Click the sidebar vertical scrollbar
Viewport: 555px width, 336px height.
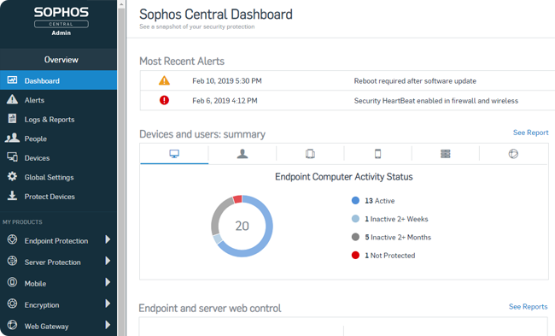pyautogui.click(x=121, y=172)
